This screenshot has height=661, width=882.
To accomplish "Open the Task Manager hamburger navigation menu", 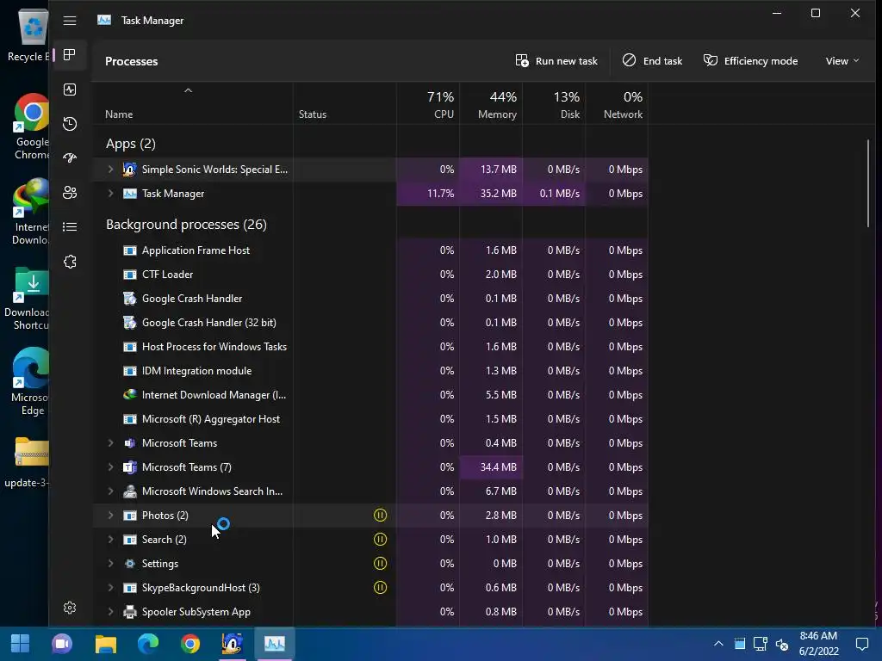I will pyautogui.click(x=70, y=21).
